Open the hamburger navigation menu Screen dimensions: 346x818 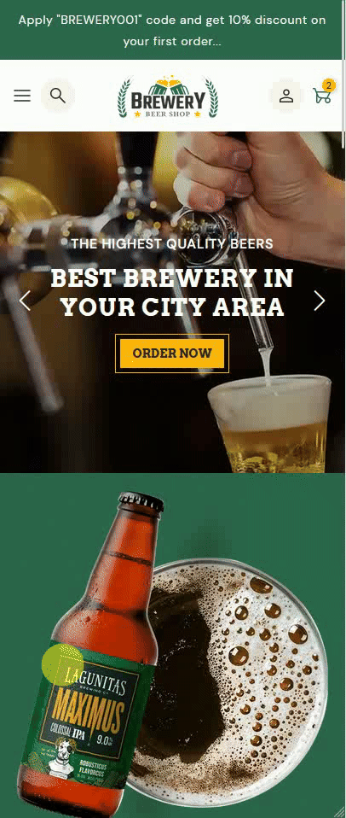coord(22,96)
